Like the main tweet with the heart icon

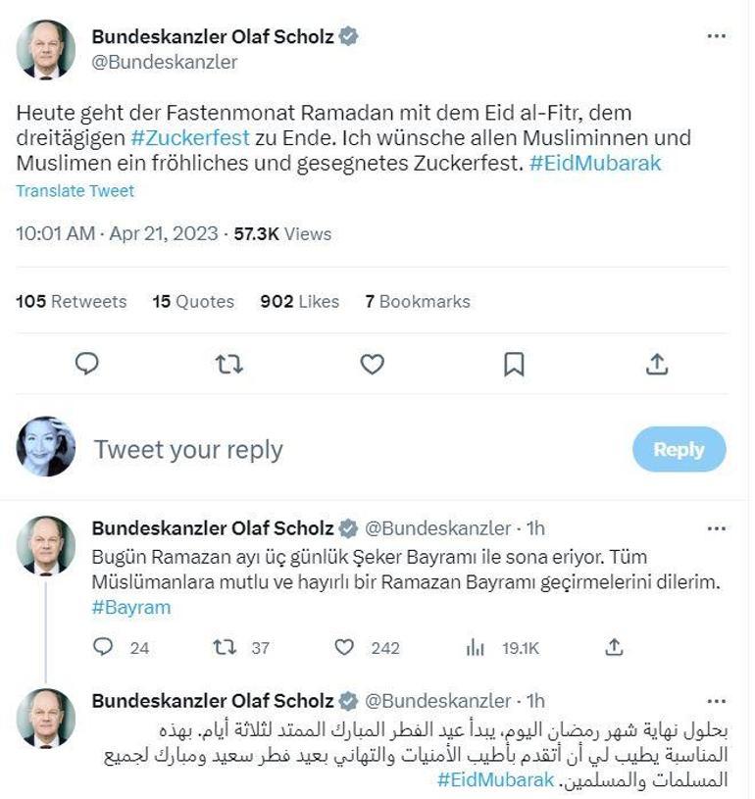click(x=372, y=363)
